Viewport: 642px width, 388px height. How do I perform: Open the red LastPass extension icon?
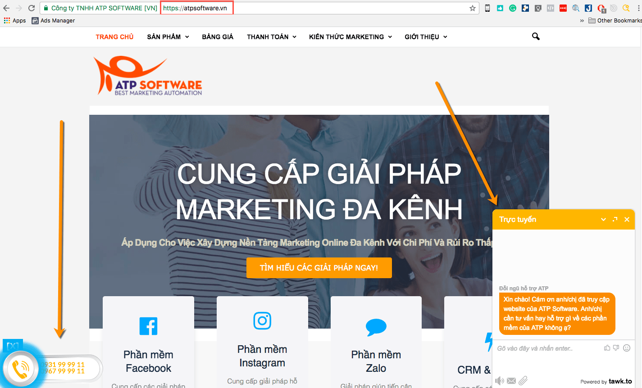563,8
